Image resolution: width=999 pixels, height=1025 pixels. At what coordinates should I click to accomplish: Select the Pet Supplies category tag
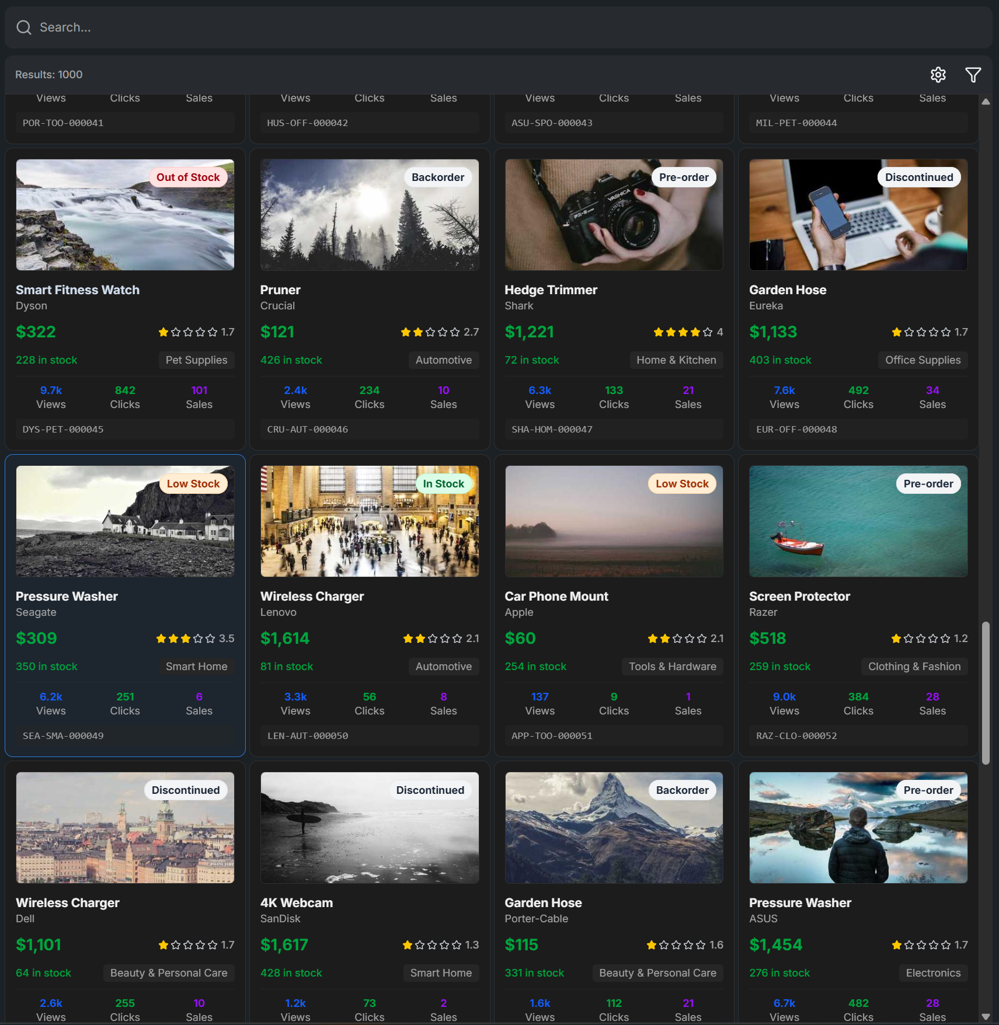tap(196, 360)
